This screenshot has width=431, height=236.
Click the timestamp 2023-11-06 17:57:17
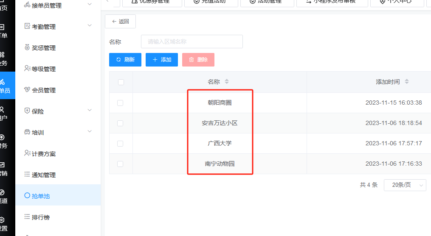pos(394,143)
